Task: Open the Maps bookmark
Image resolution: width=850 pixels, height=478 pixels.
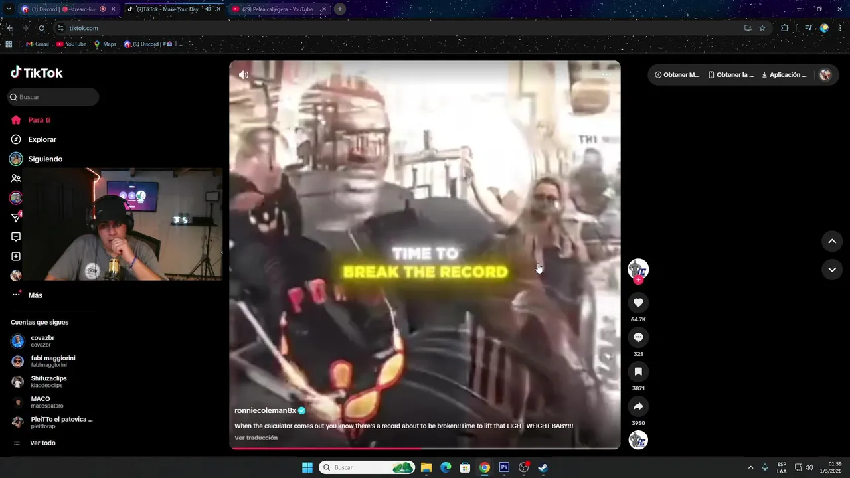Action: pyautogui.click(x=105, y=44)
